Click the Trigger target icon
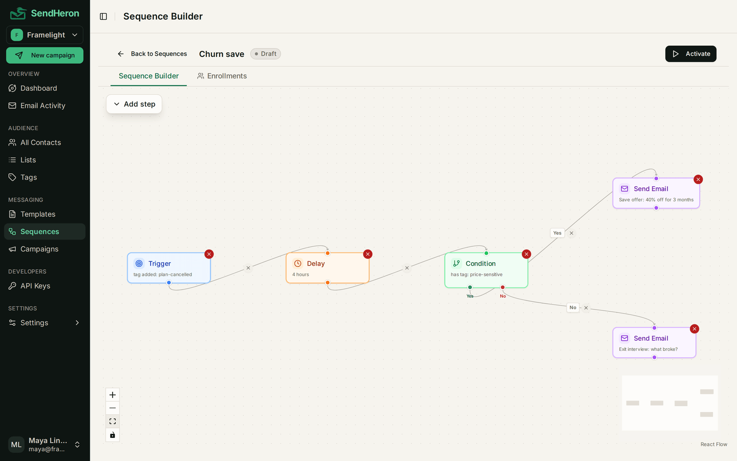Viewport: 737px width, 461px height. [x=139, y=264]
